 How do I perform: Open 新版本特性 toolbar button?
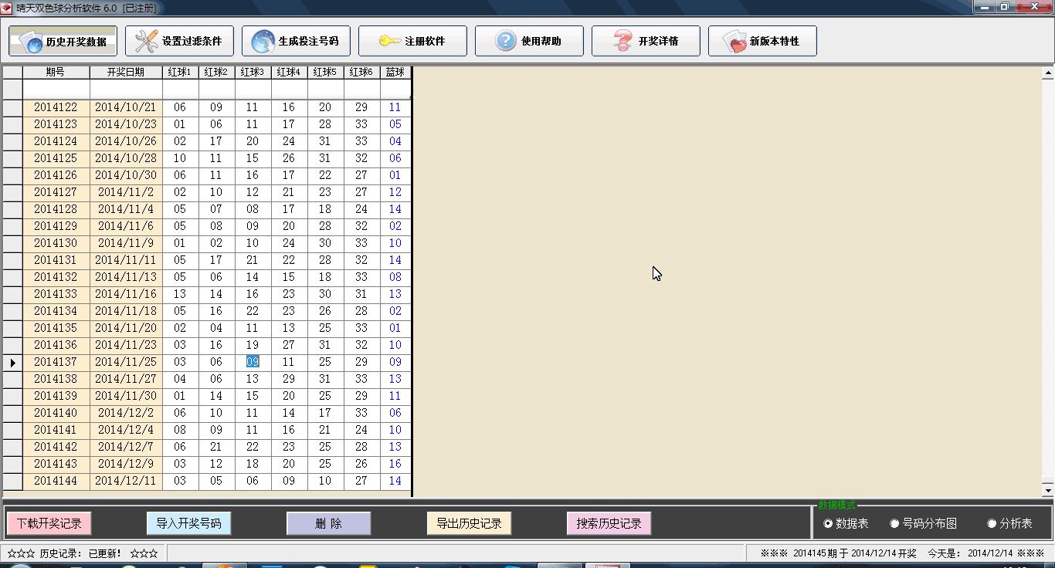pos(762,41)
